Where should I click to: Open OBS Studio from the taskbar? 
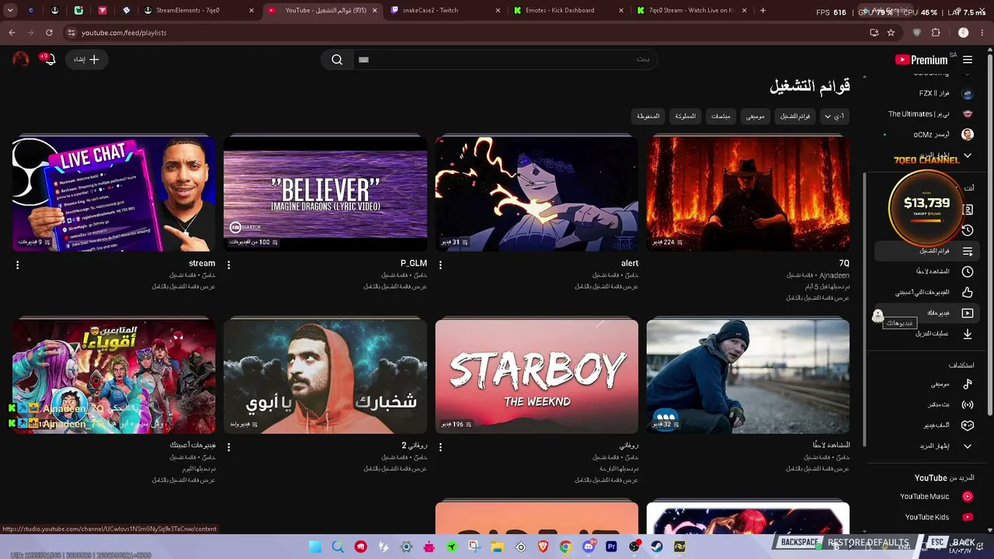pyautogui.click(x=634, y=547)
